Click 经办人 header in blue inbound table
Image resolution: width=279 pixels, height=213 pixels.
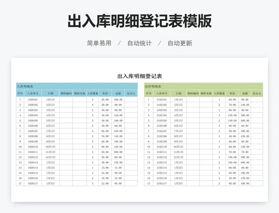[131, 93]
